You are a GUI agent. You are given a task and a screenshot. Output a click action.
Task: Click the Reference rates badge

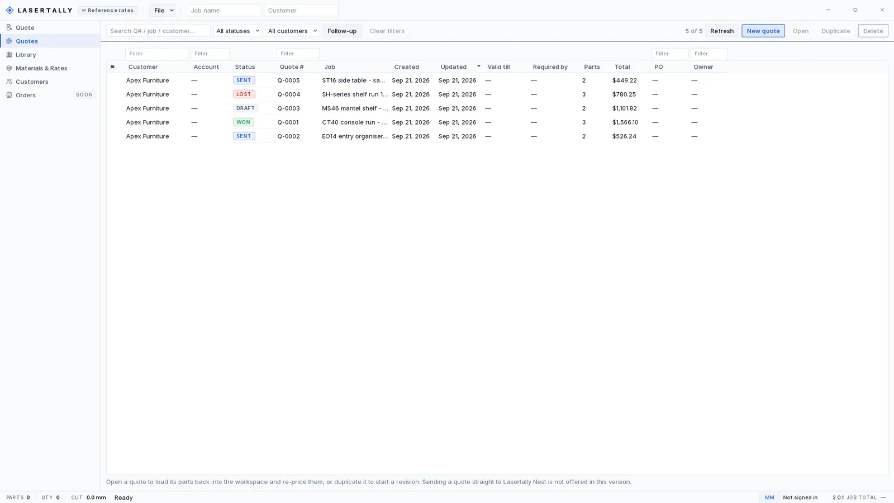tap(108, 10)
